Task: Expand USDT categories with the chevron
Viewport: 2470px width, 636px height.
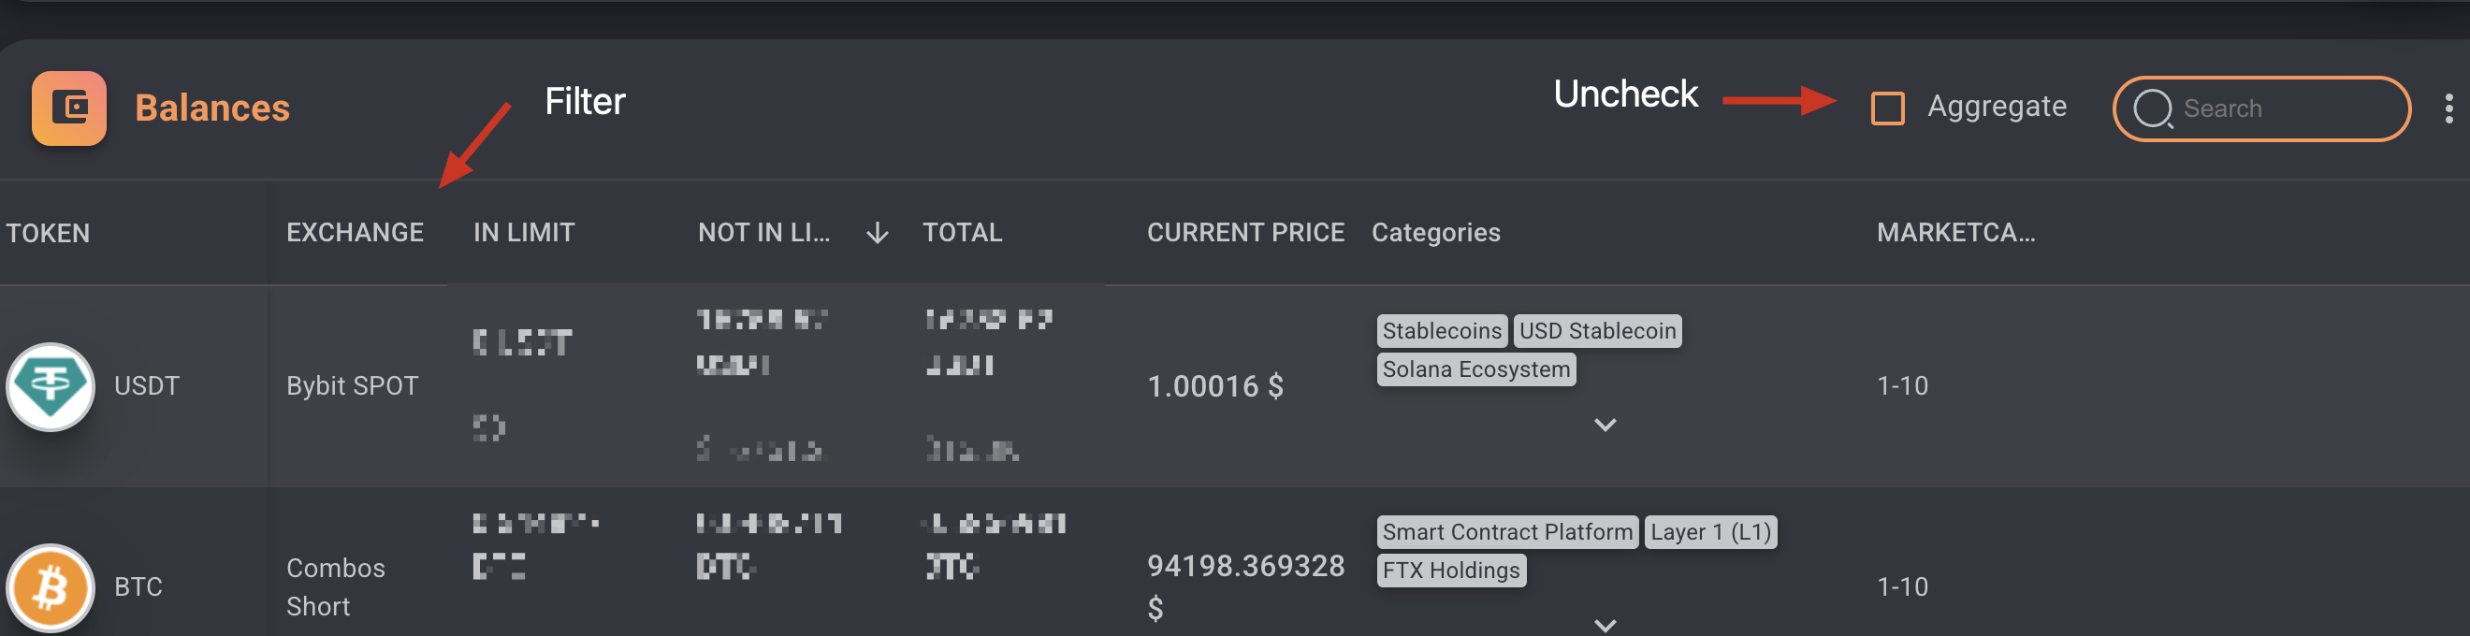Action: [x=1605, y=425]
